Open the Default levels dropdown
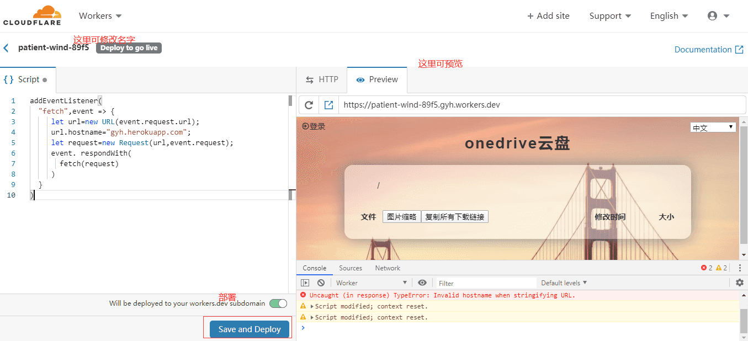Viewport: 748px width, 341px height. 564,283
